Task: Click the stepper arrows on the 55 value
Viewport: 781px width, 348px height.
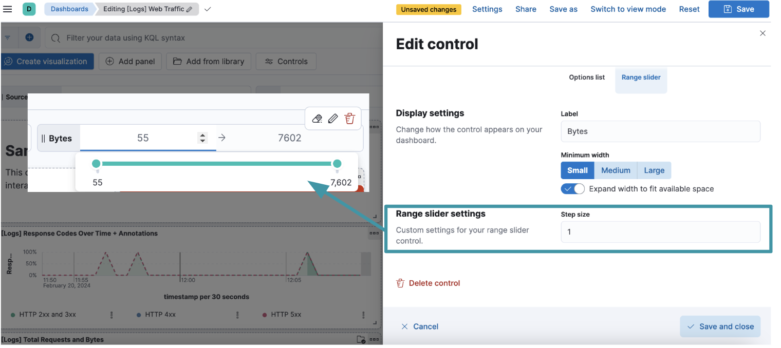Action: pos(202,138)
